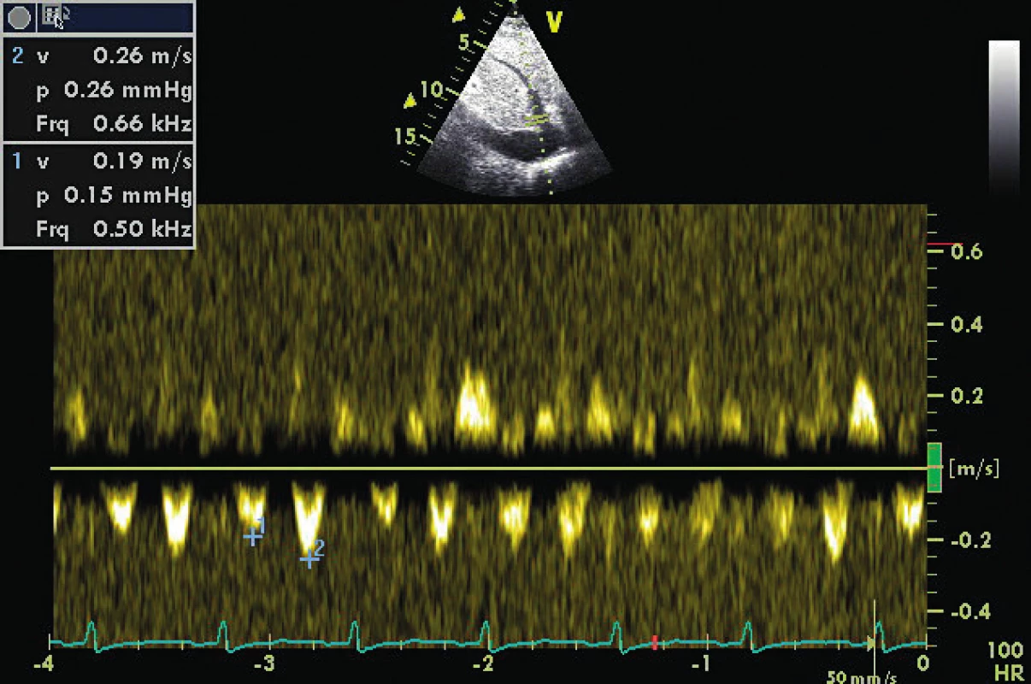Click the 0.4 velocity scale label
1031x684 pixels.
click(966, 324)
